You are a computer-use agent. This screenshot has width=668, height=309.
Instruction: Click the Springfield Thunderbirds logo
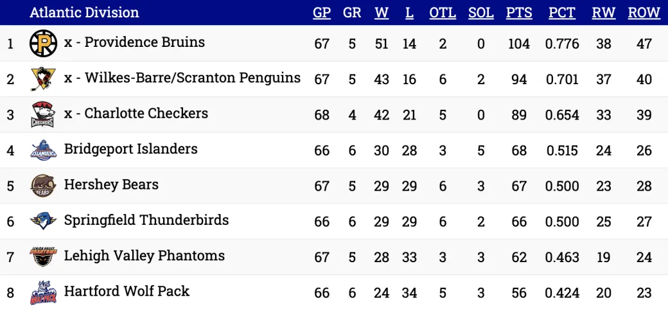tap(43, 222)
